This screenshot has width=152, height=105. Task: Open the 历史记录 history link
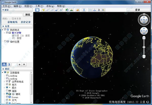pyautogui.click(x=26, y=22)
